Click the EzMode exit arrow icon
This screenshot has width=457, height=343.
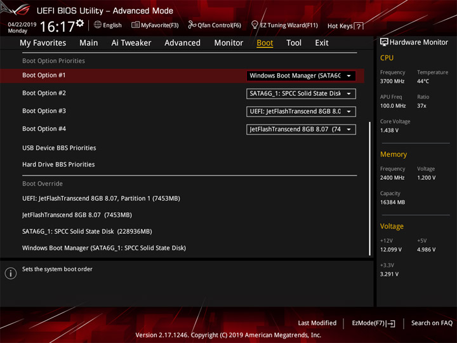click(x=392, y=323)
